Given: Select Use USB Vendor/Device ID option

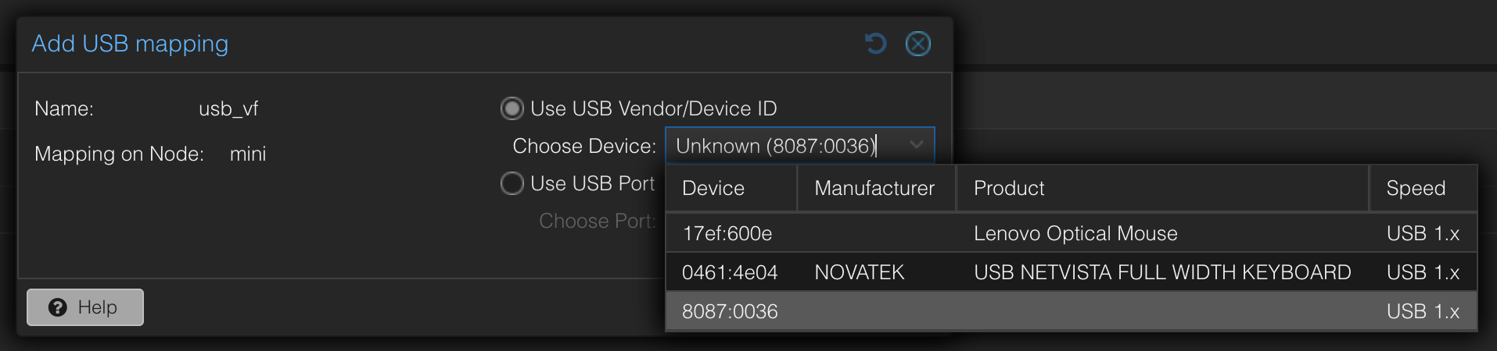Looking at the screenshot, I should (512, 108).
